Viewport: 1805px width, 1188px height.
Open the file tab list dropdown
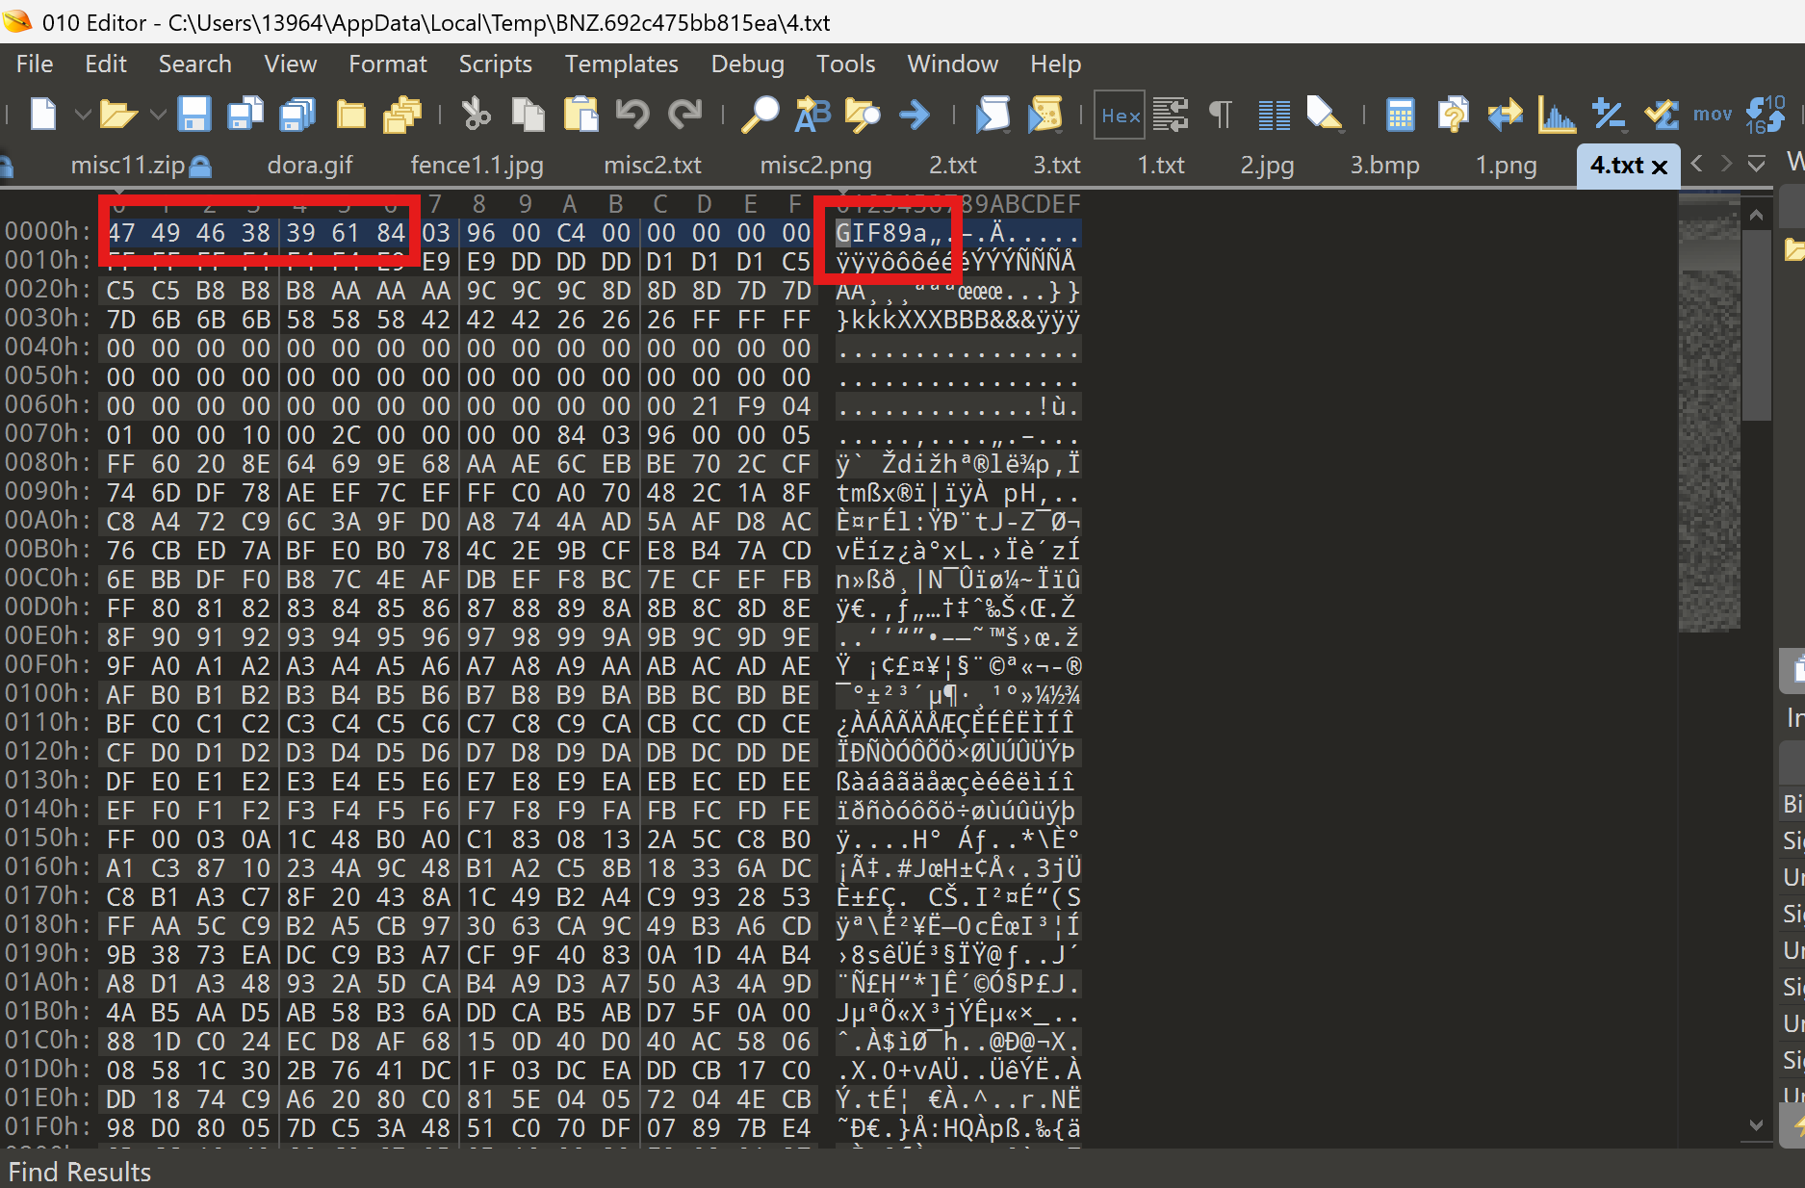tap(1757, 165)
